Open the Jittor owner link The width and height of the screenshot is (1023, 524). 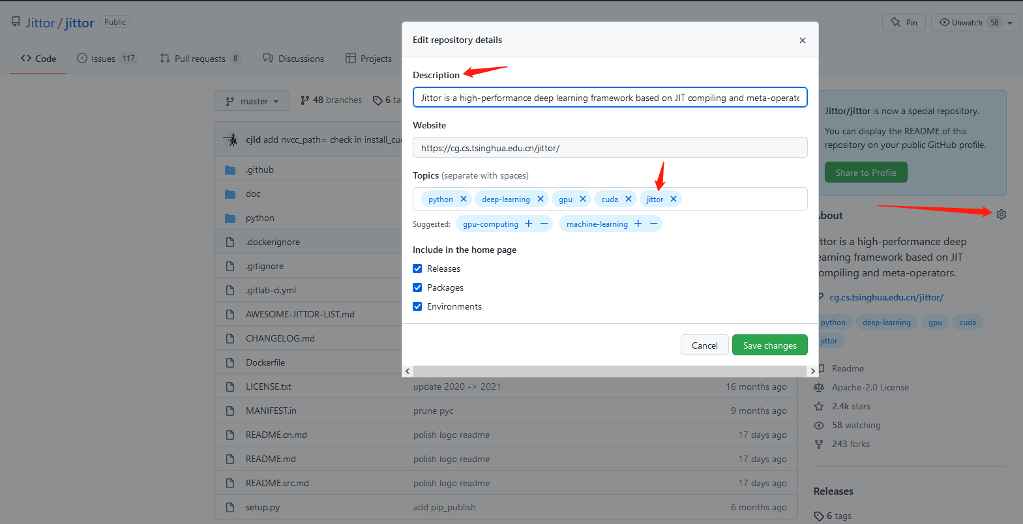(40, 23)
